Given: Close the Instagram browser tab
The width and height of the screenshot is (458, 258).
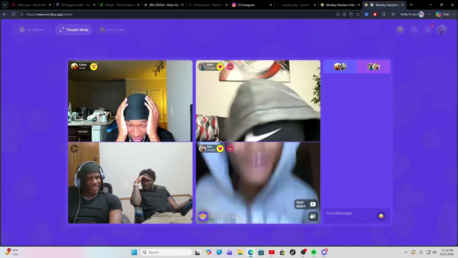Looking at the screenshot, I should tap(271, 5).
